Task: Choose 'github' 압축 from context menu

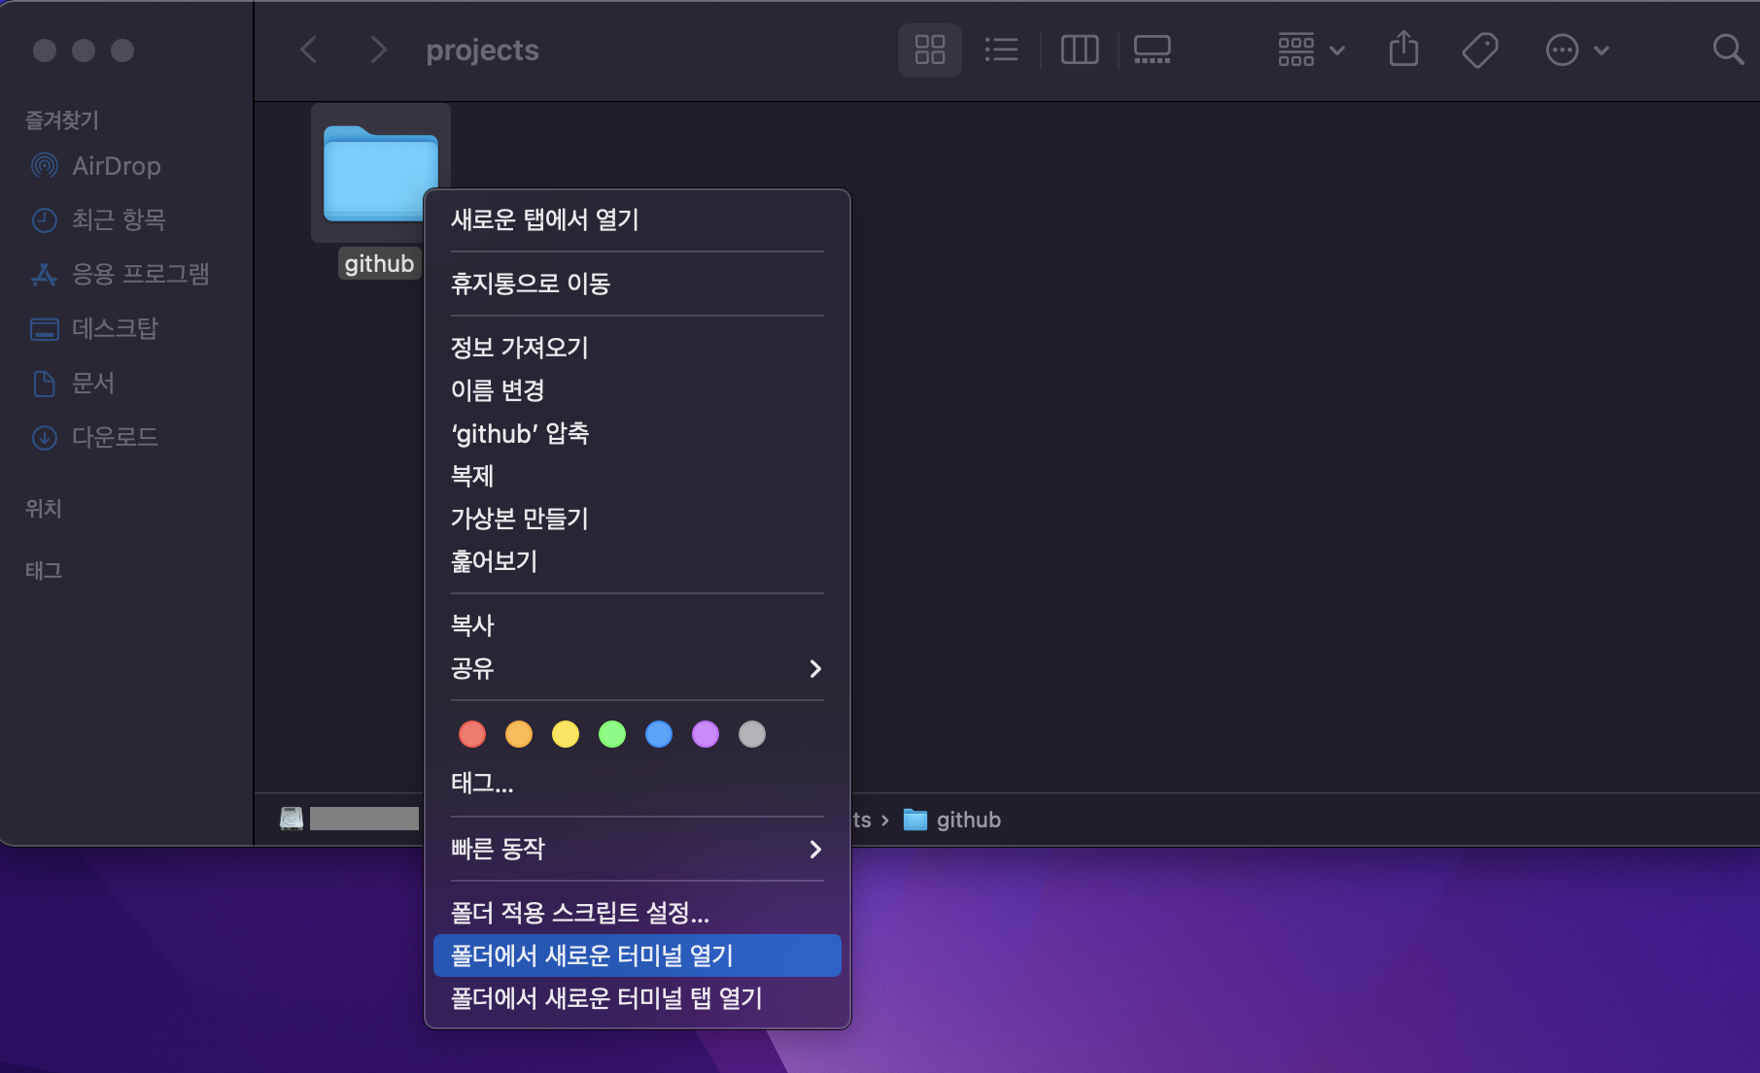Action: point(638,433)
